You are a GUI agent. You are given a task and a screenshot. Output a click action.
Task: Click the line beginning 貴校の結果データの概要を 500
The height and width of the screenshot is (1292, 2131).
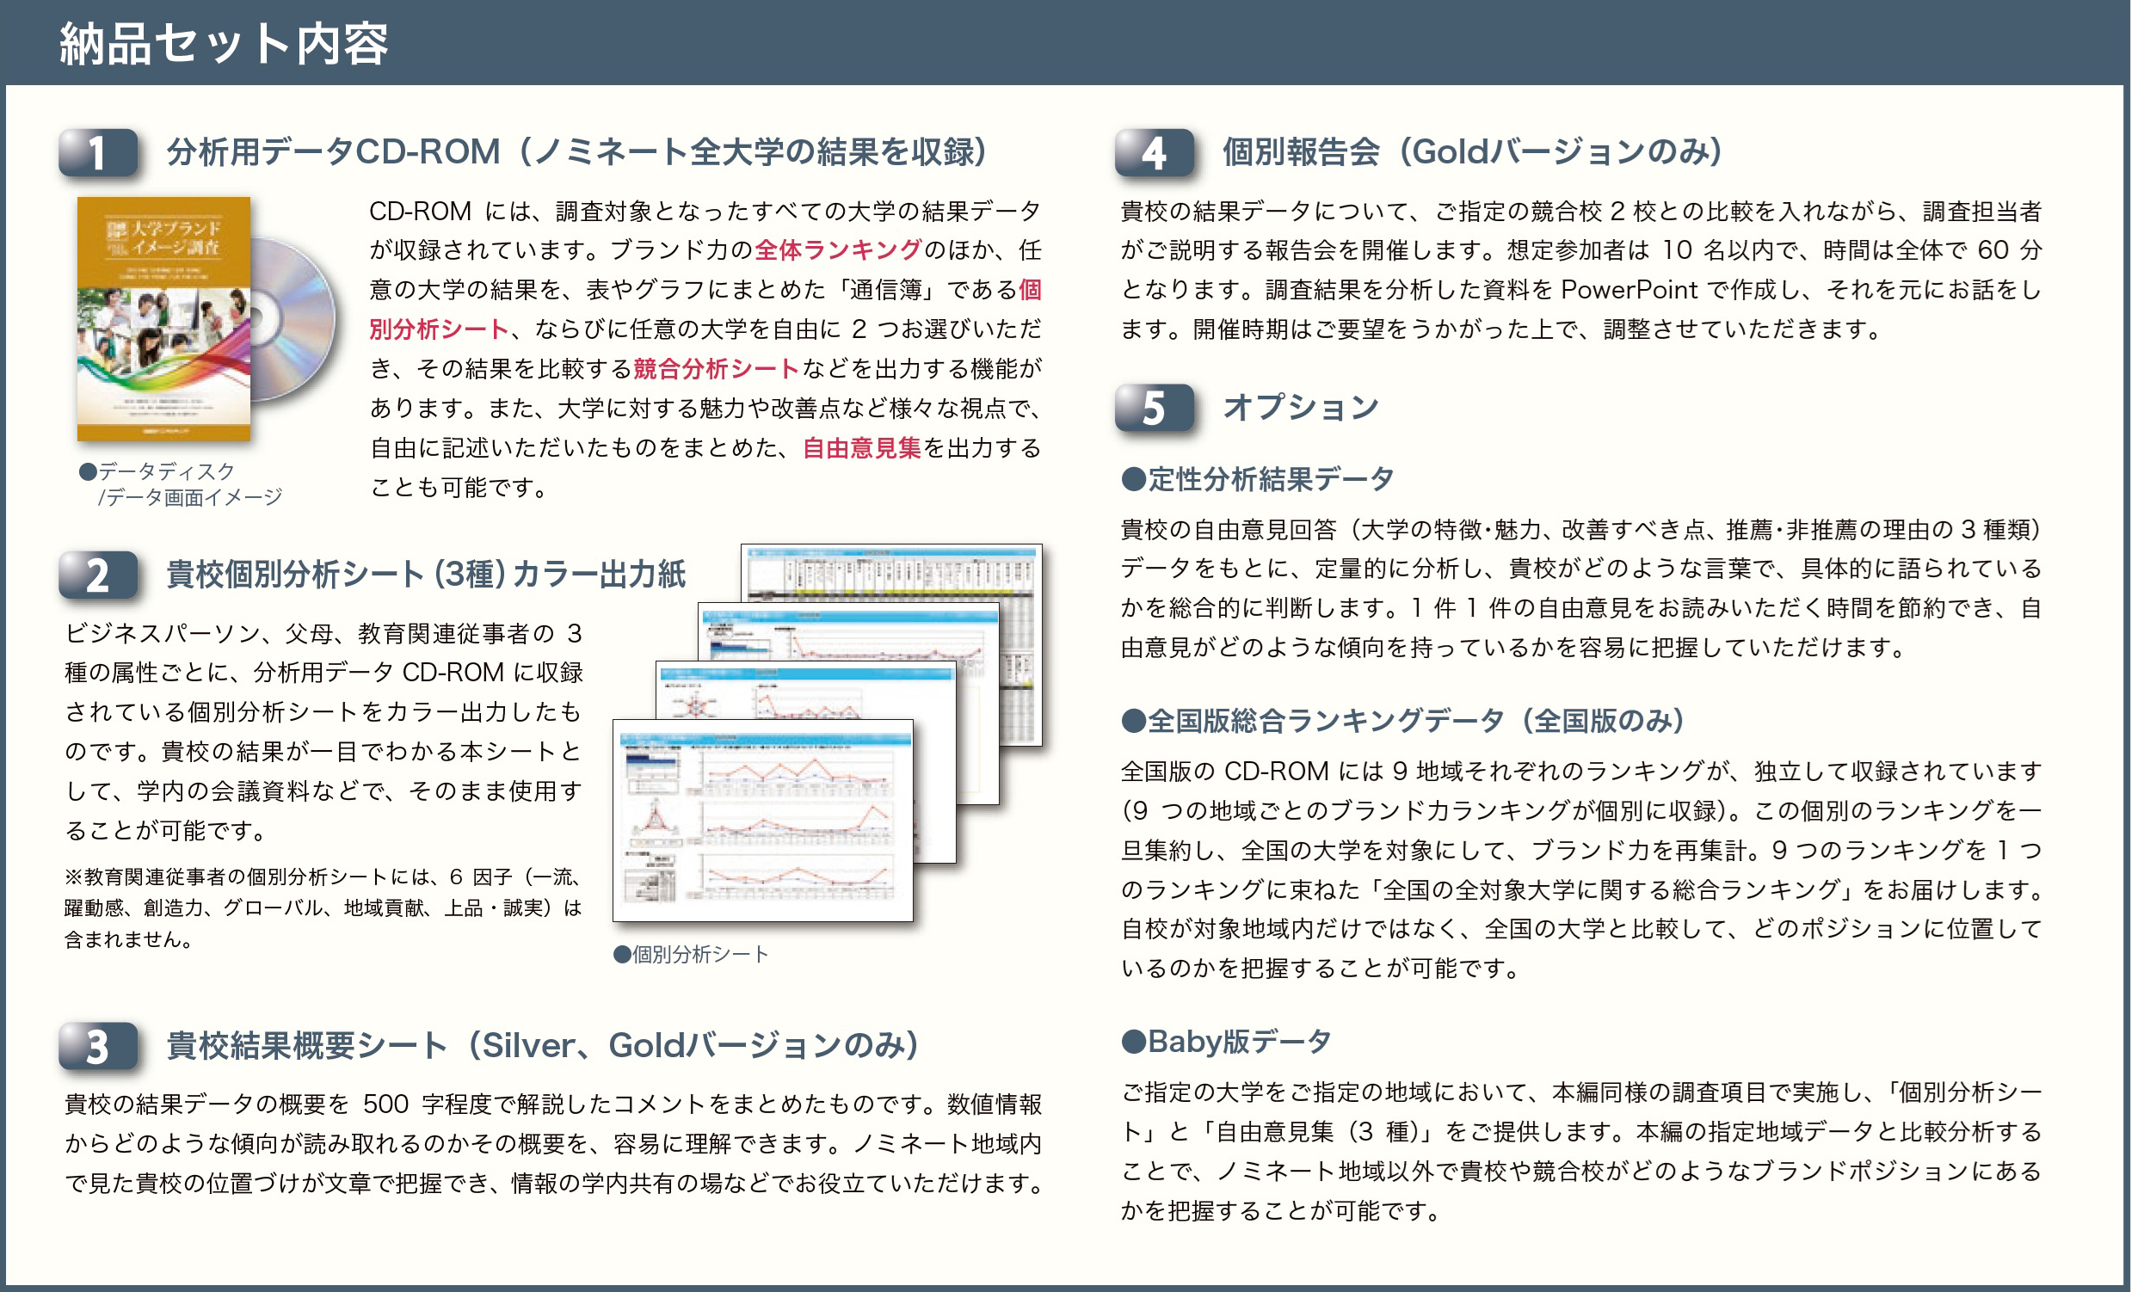tap(553, 1104)
